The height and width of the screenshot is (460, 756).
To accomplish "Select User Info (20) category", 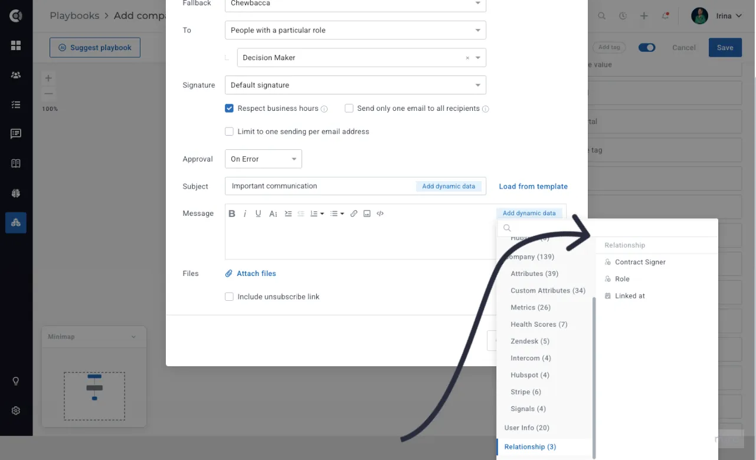I will [x=527, y=428].
